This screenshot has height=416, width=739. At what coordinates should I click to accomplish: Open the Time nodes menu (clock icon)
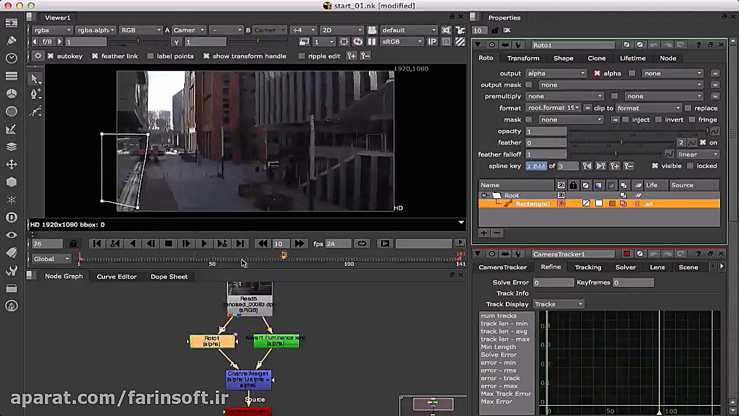click(11, 58)
